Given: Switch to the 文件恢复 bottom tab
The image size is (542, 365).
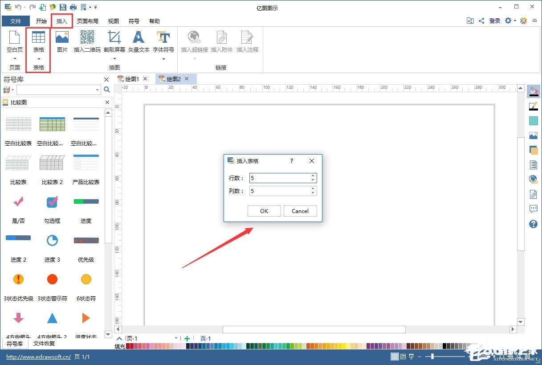Looking at the screenshot, I should [44, 344].
